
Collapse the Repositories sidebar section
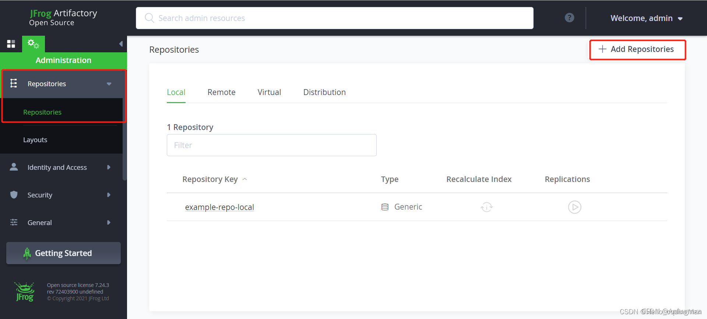click(109, 84)
